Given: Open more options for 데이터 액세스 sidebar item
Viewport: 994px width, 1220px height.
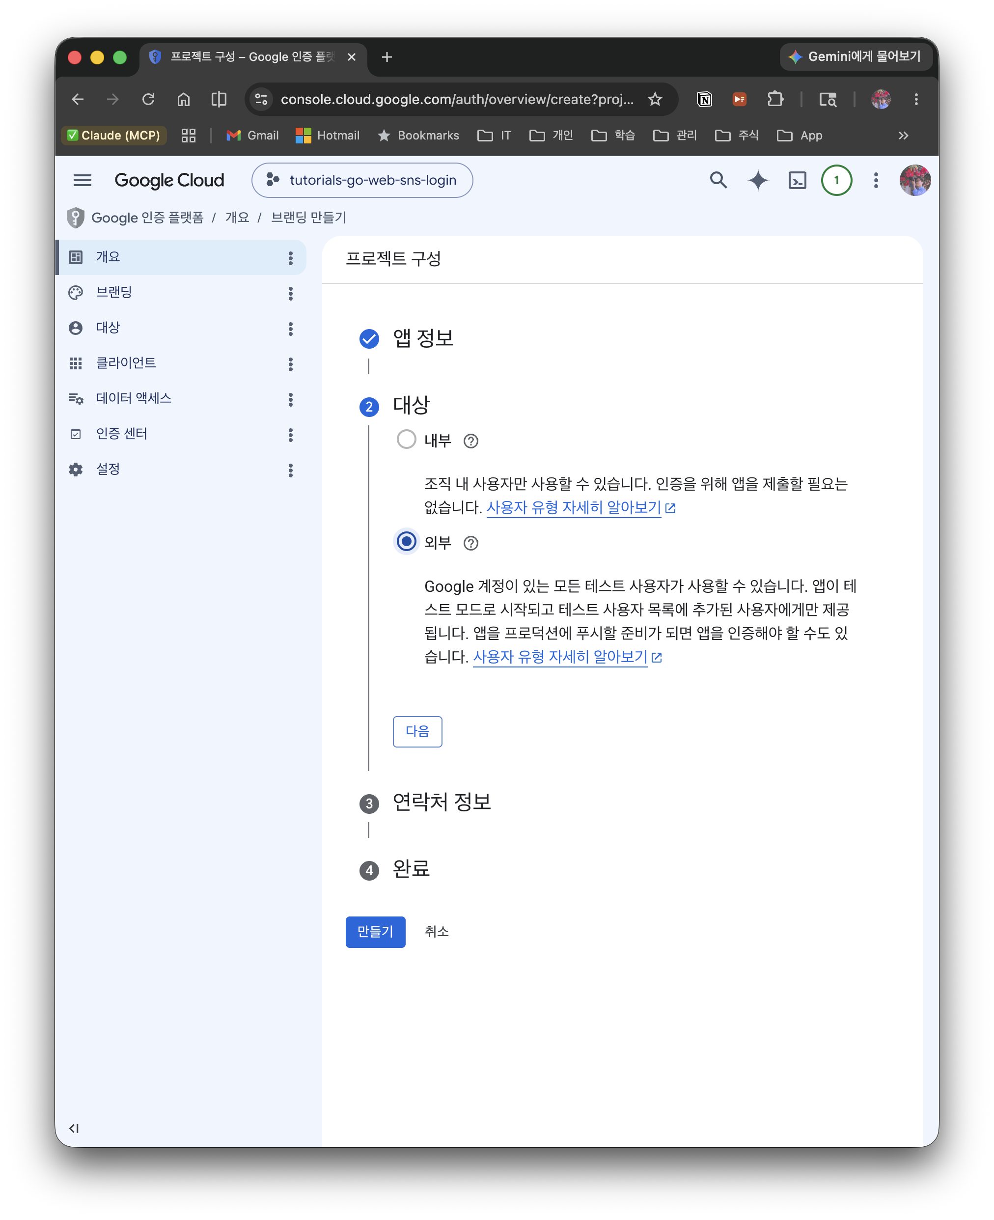Looking at the screenshot, I should coord(291,400).
